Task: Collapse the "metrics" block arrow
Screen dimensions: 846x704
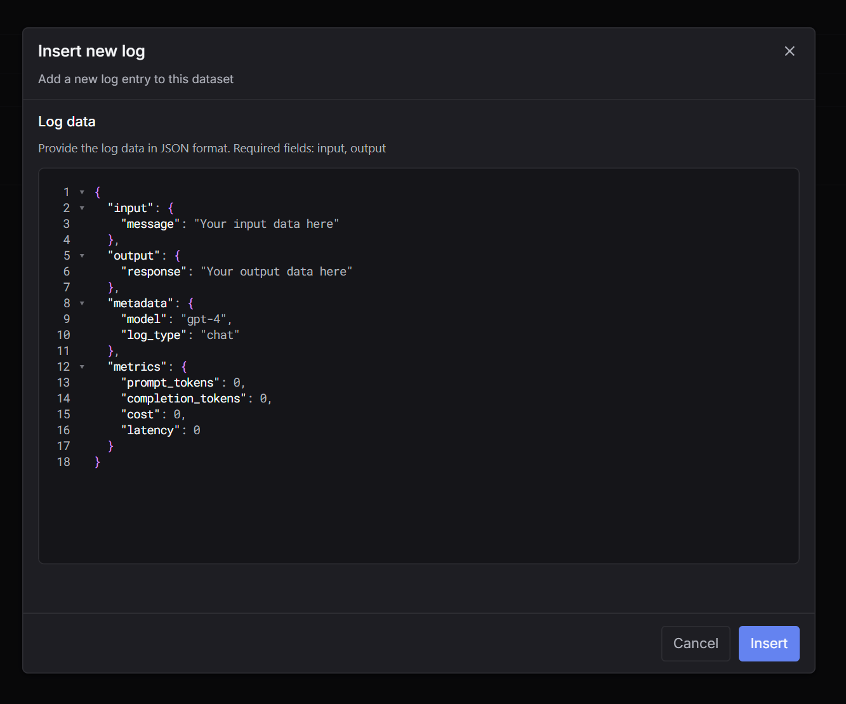Action: 82,367
